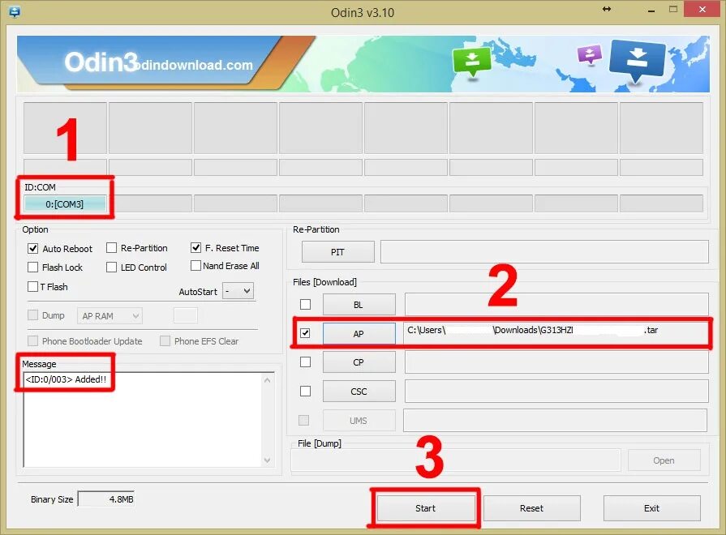Close the Odin3 window

(702, 9)
